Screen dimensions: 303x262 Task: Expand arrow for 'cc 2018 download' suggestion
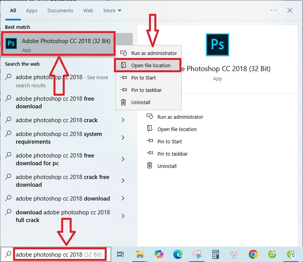(x=123, y=198)
